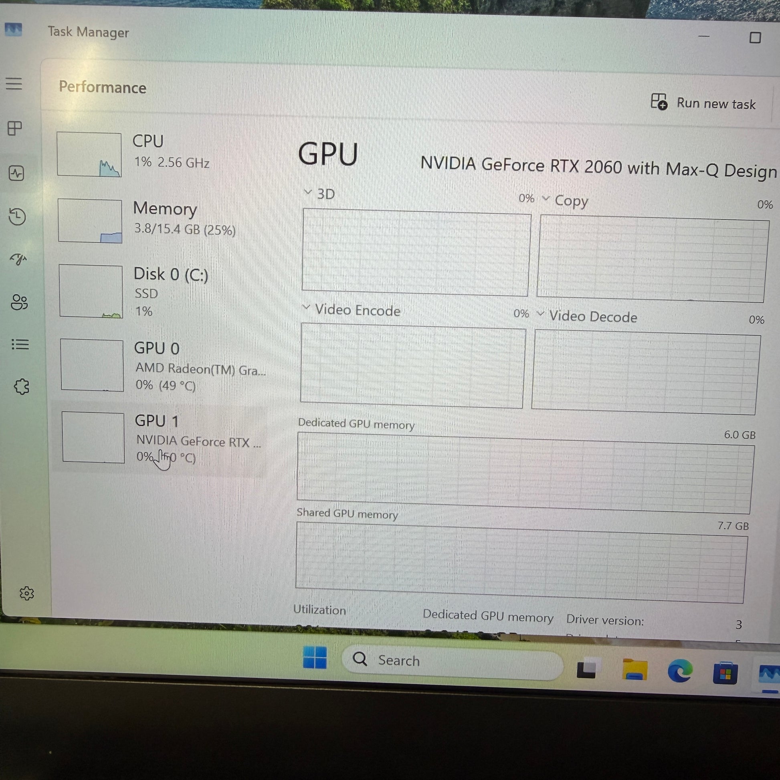Open the Users page icon
The image size is (780, 780).
pos(19,302)
